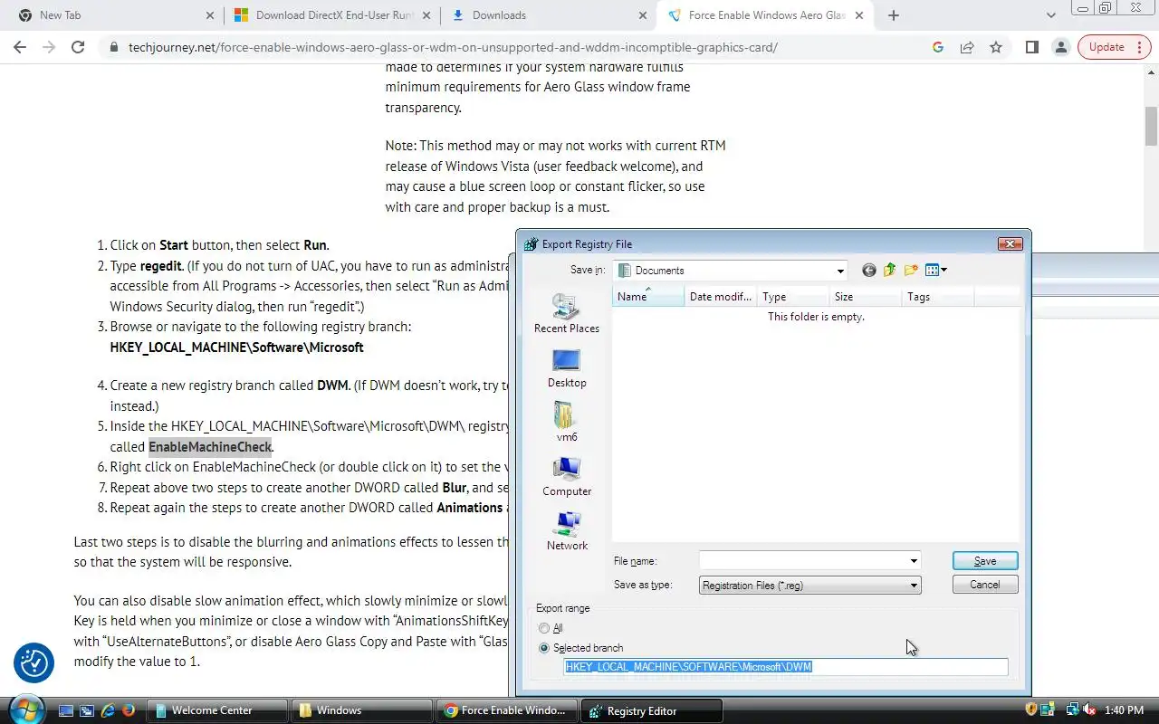This screenshot has height=724, width=1159.
Task: Select Network in the places sidebar
Action: [567, 531]
